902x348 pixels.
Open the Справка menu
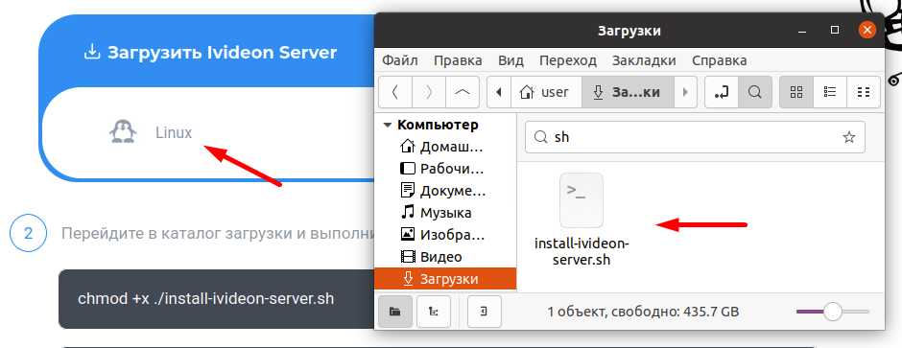coord(719,60)
